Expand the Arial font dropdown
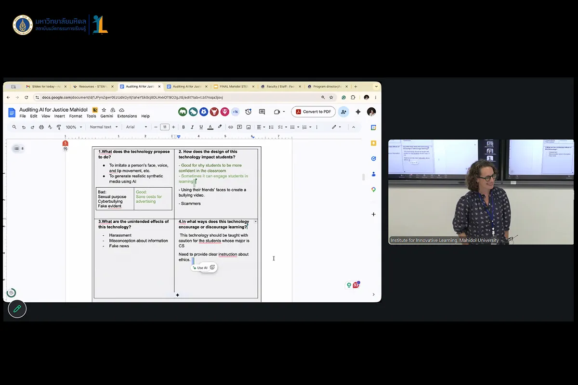 (137, 127)
